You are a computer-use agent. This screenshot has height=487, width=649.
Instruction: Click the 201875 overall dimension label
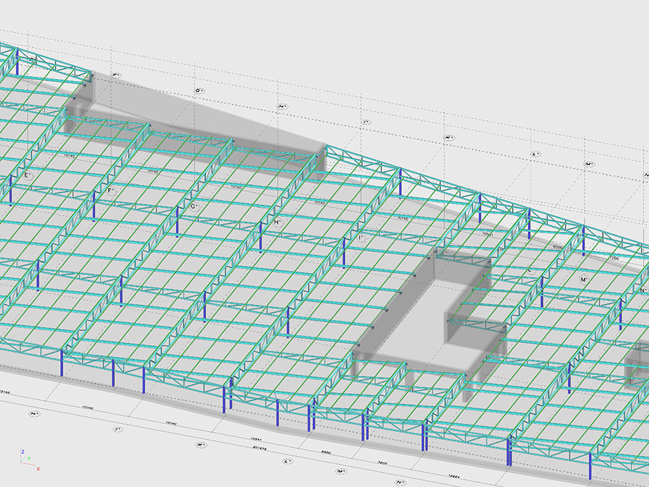(258, 448)
